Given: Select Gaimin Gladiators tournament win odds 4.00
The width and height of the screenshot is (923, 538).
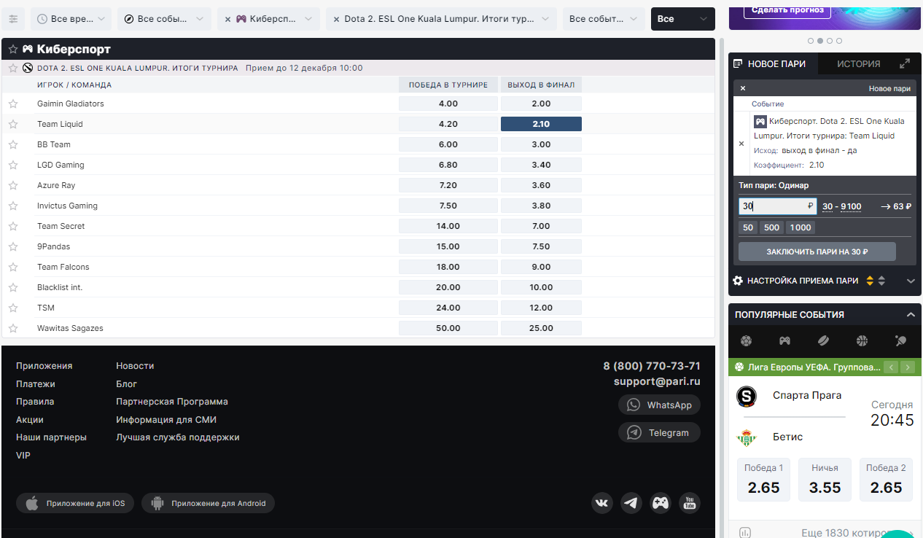Looking at the screenshot, I should [448, 104].
